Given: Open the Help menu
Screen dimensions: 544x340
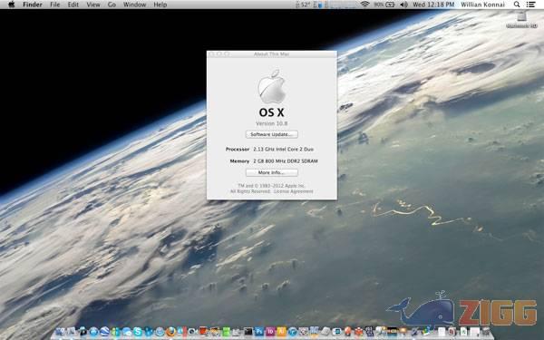Looking at the screenshot, I should point(160,5).
